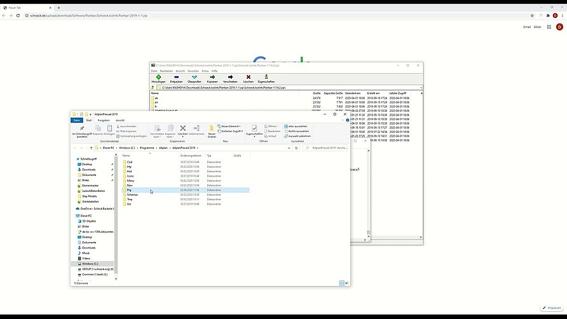Switch to the Ansicht ribbon tab in Explorer
This screenshot has width=567, height=319.
click(x=120, y=120)
